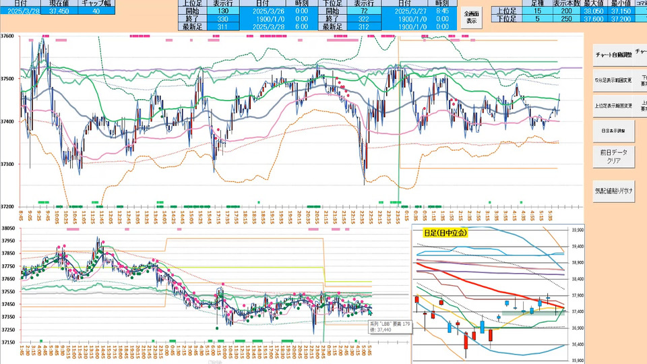The image size is (647, 364).
Task: Click the 全画面表示 button
Action: coord(471,18)
